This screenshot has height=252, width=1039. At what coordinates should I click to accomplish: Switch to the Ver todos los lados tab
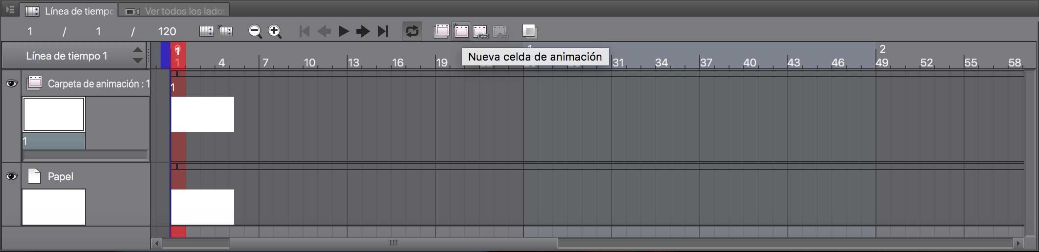[175, 11]
